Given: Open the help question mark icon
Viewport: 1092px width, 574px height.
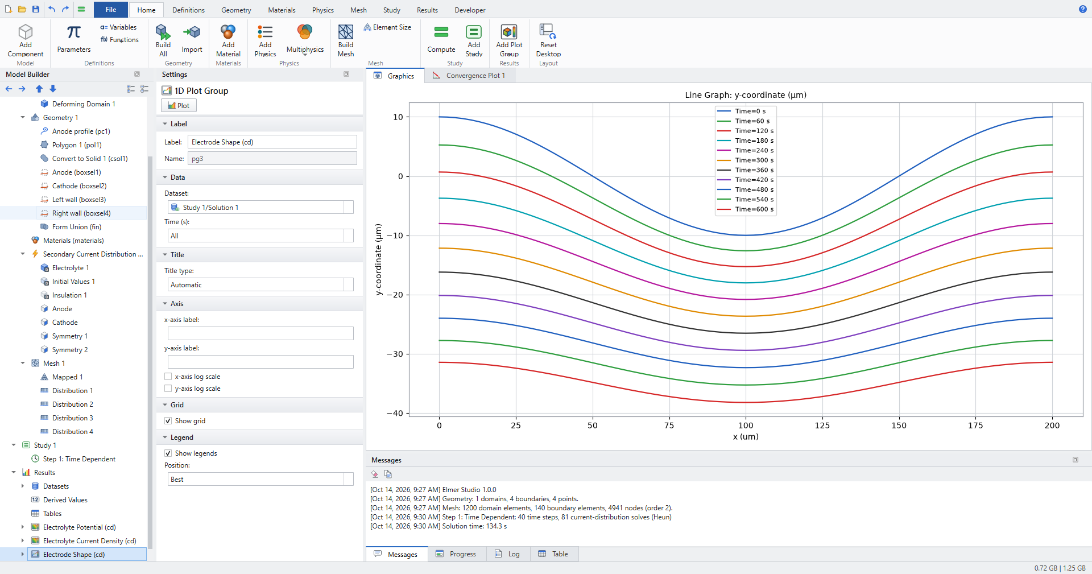Looking at the screenshot, I should coord(1083,9).
